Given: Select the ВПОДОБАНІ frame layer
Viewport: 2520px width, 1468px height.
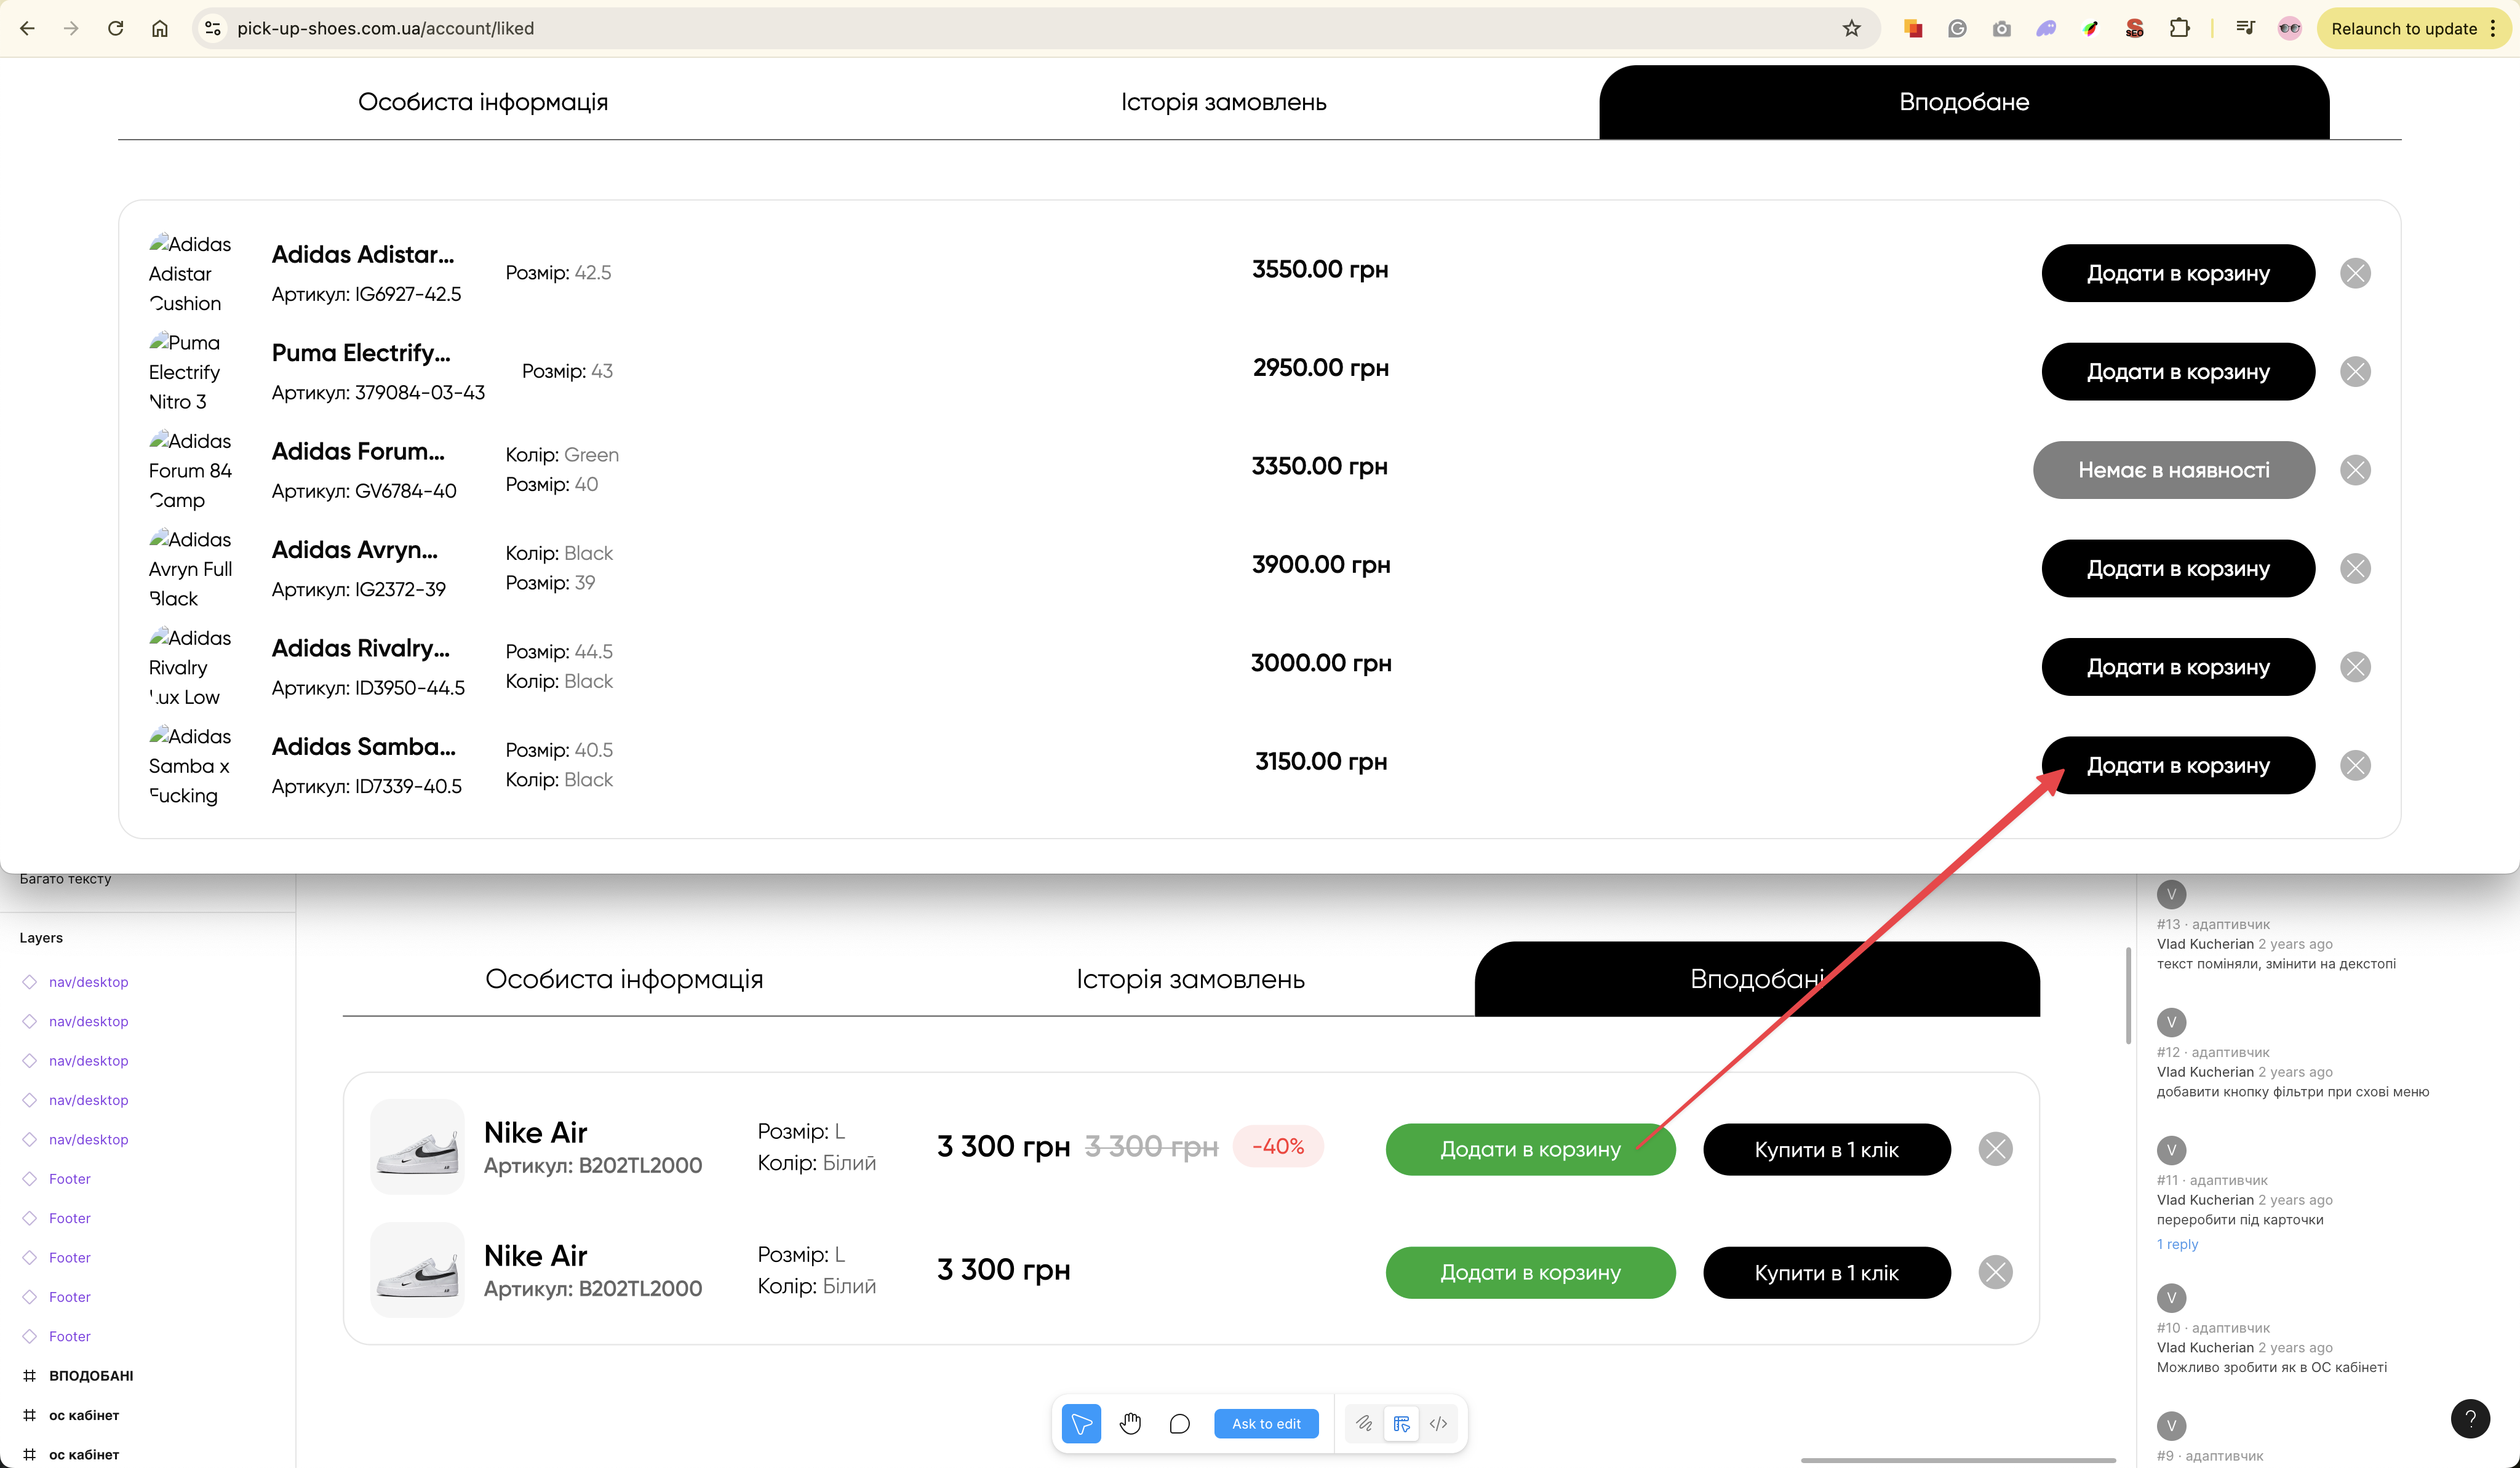Looking at the screenshot, I should pyautogui.click(x=91, y=1375).
